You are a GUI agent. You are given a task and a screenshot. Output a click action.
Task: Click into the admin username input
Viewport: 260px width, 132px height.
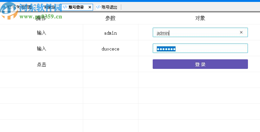click(200, 32)
